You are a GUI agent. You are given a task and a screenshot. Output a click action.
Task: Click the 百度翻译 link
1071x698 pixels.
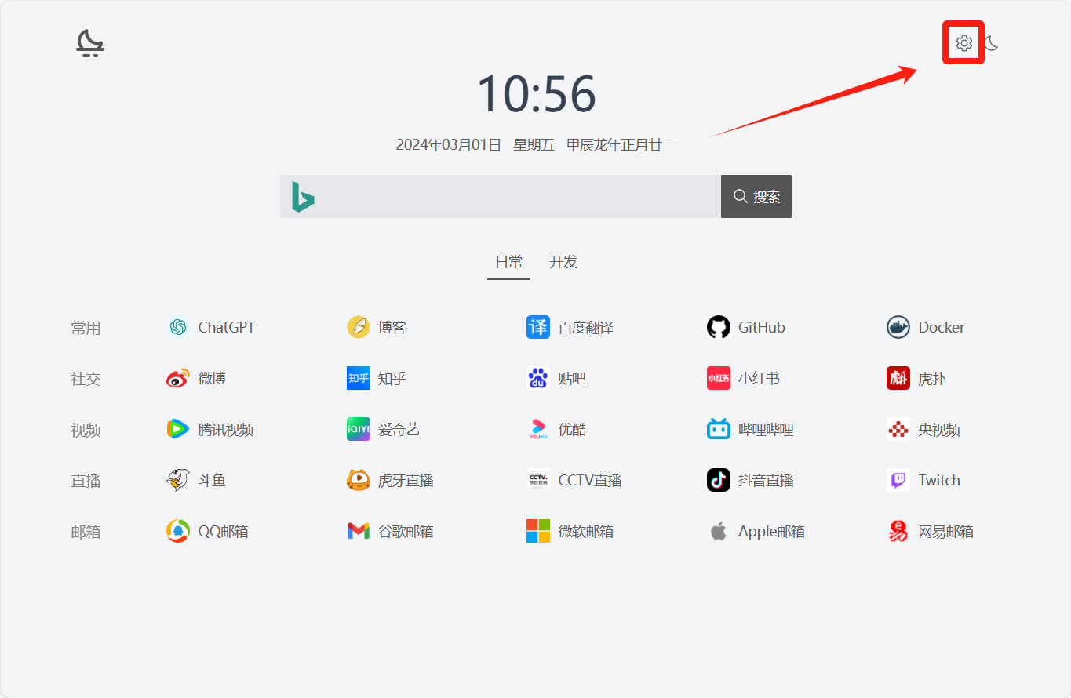(585, 327)
